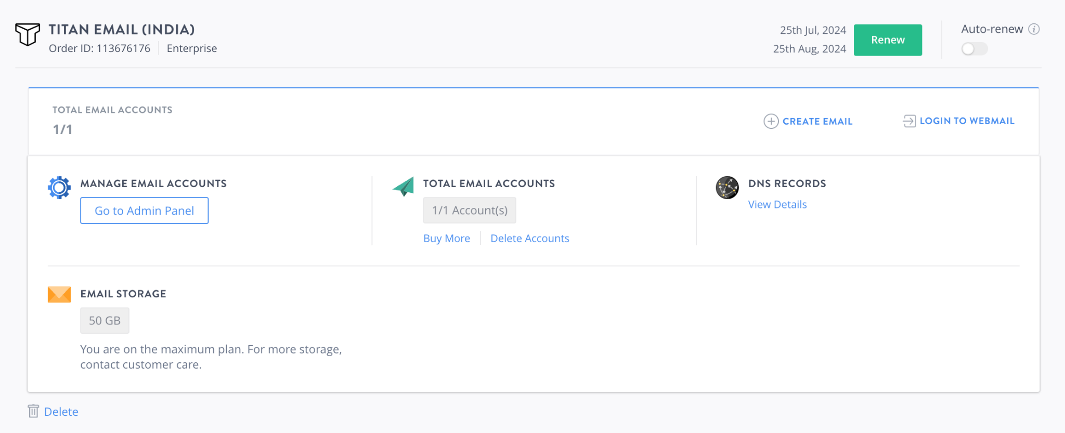
Task: Click the Delete order link text
Action: (61, 412)
